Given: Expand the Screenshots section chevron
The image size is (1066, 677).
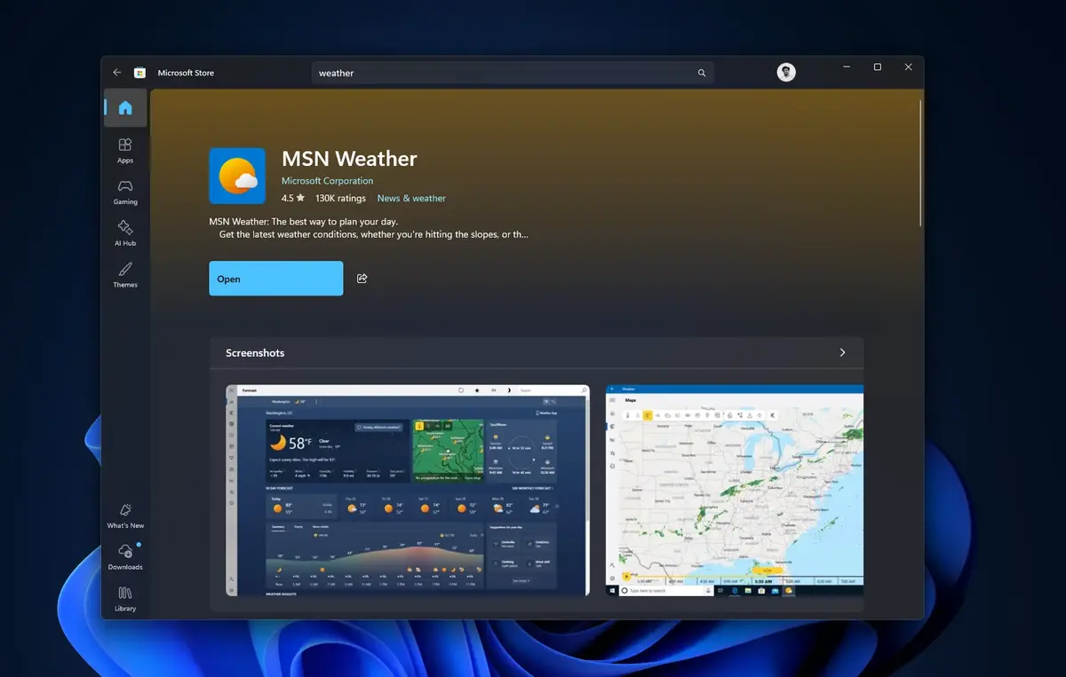Looking at the screenshot, I should tap(842, 352).
